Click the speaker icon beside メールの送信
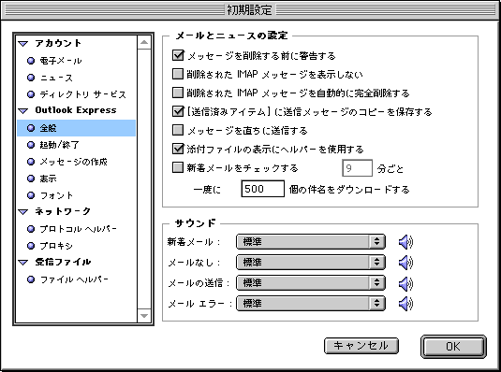This screenshot has width=501, height=372. (x=405, y=283)
